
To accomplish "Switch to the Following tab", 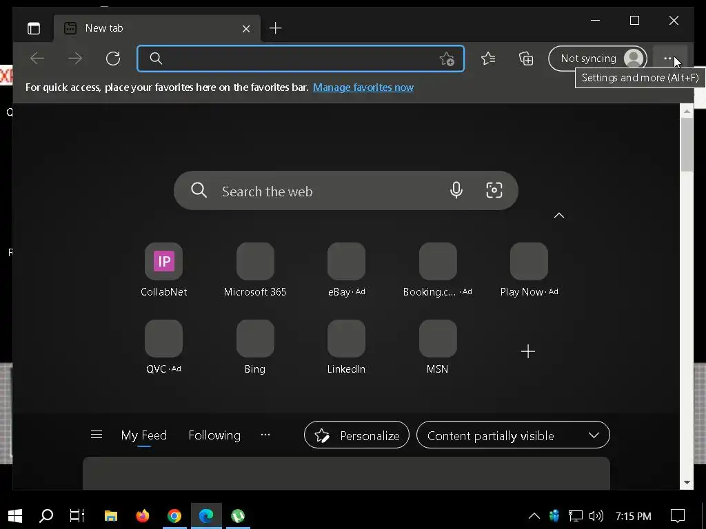I will [214, 435].
